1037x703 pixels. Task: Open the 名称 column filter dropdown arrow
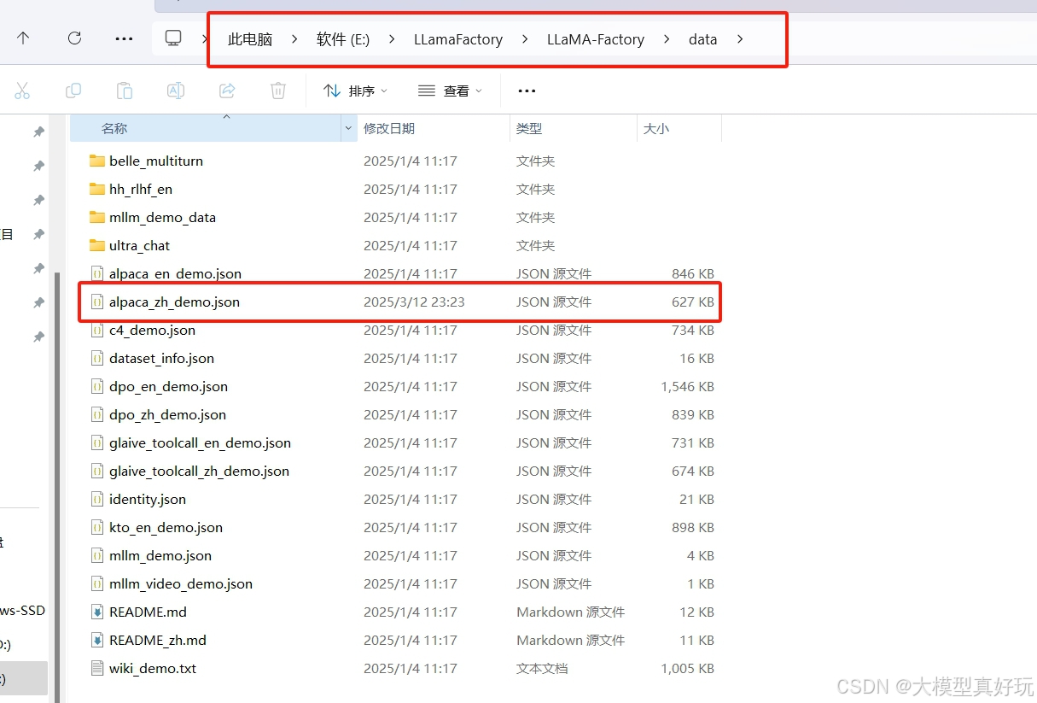tap(348, 128)
